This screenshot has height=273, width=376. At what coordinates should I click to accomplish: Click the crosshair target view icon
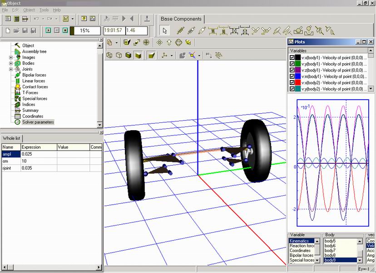pyautogui.click(x=146, y=42)
